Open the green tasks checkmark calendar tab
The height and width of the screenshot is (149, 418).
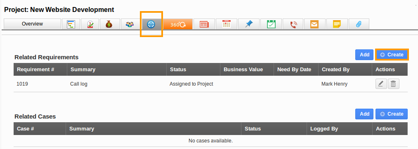point(271,24)
